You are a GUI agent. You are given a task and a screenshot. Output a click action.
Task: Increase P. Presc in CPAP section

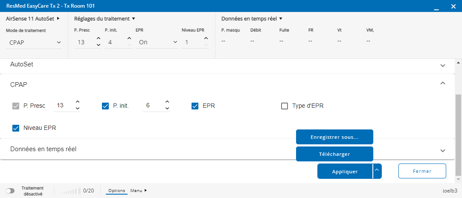78,102
